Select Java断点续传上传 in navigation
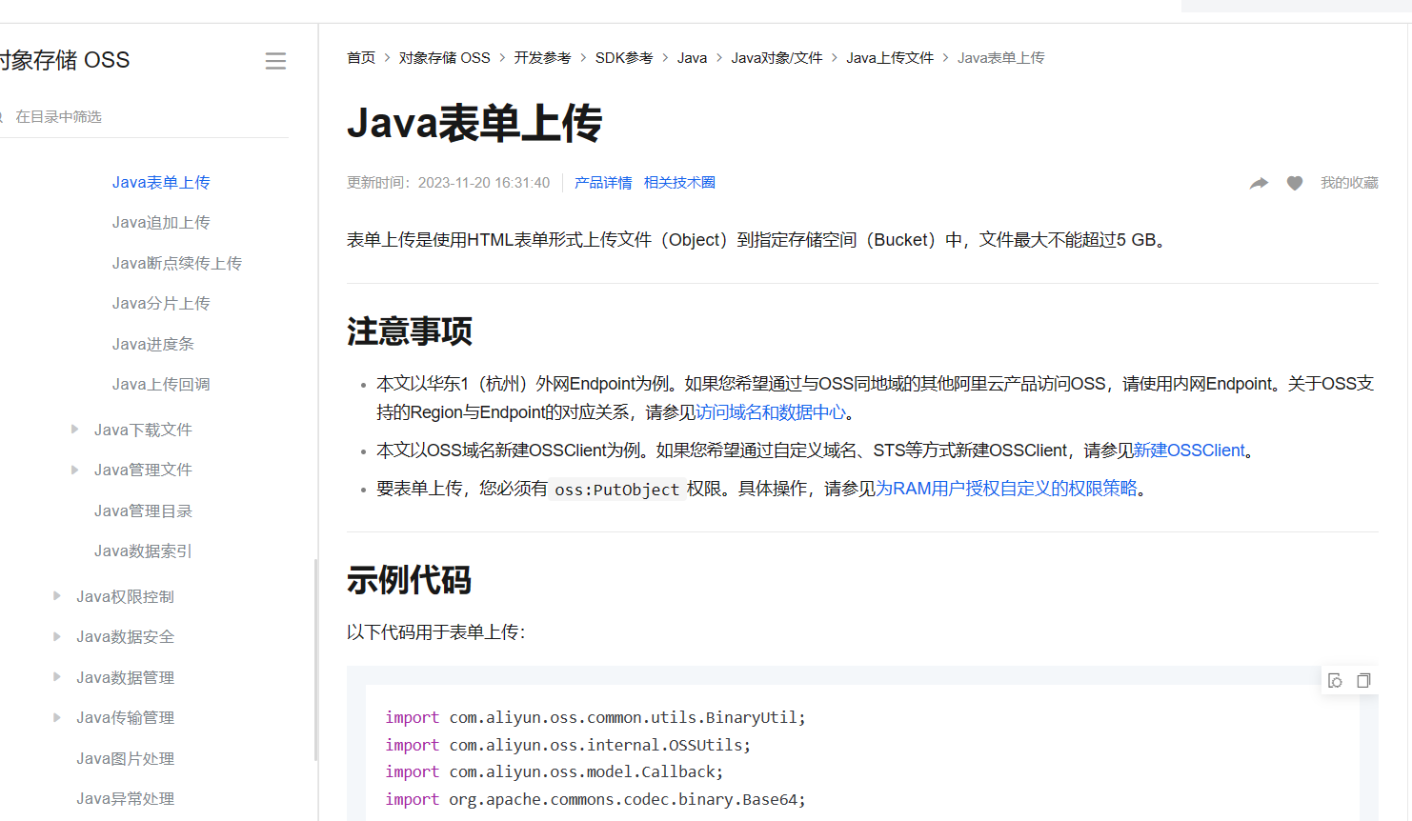Screen dimensions: 1412x821 coord(176,263)
